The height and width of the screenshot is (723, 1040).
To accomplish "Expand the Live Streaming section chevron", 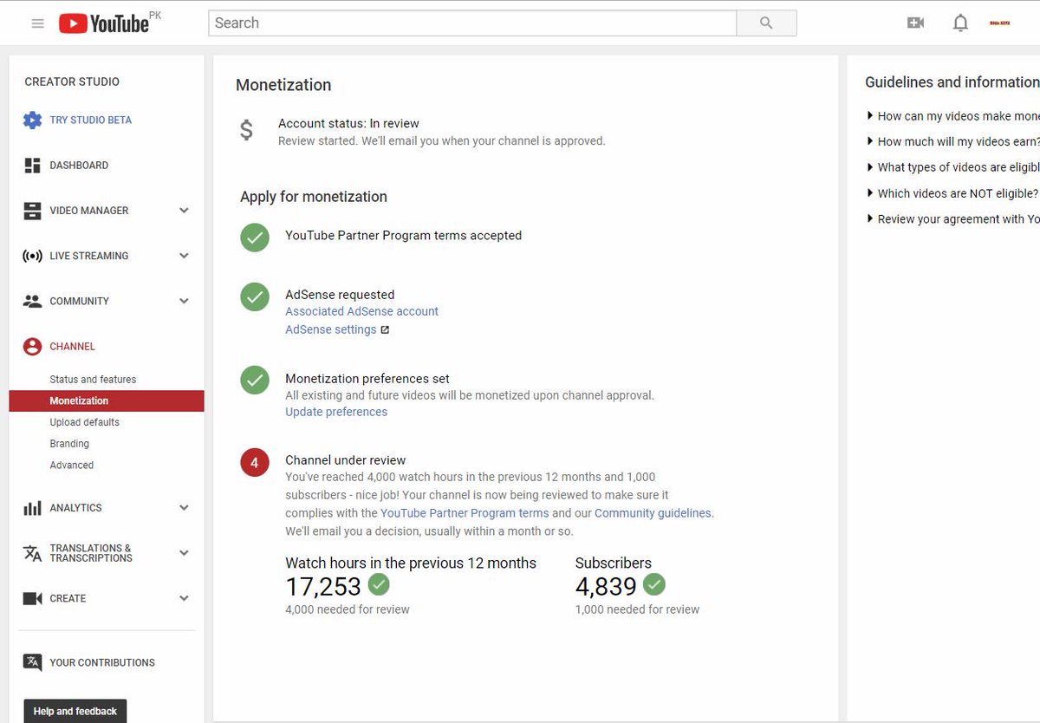I will [x=184, y=256].
